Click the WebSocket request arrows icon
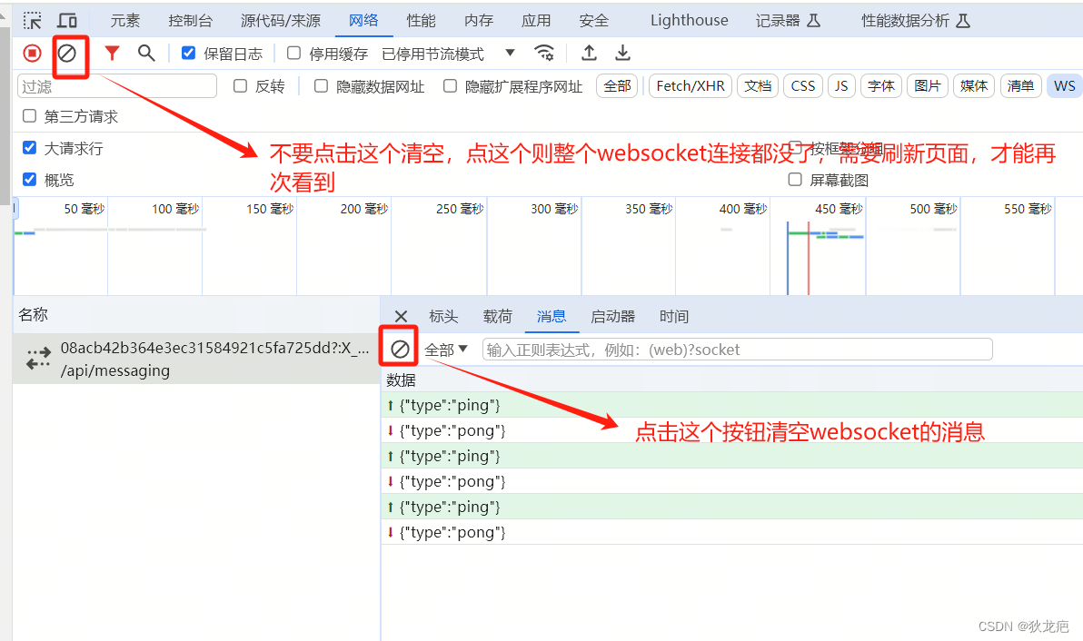The width and height of the screenshot is (1083, 641). coord(39,358)
